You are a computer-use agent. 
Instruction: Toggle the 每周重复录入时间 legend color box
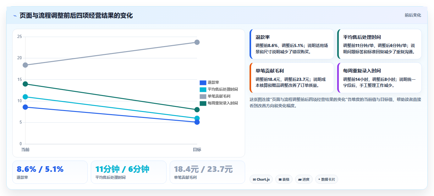click(x=203, y=103)
